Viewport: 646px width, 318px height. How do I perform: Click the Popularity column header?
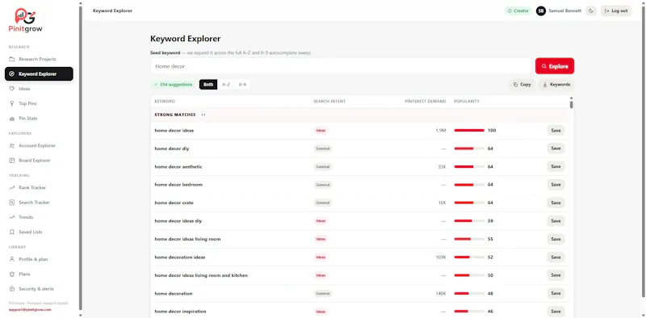(467, 102)
